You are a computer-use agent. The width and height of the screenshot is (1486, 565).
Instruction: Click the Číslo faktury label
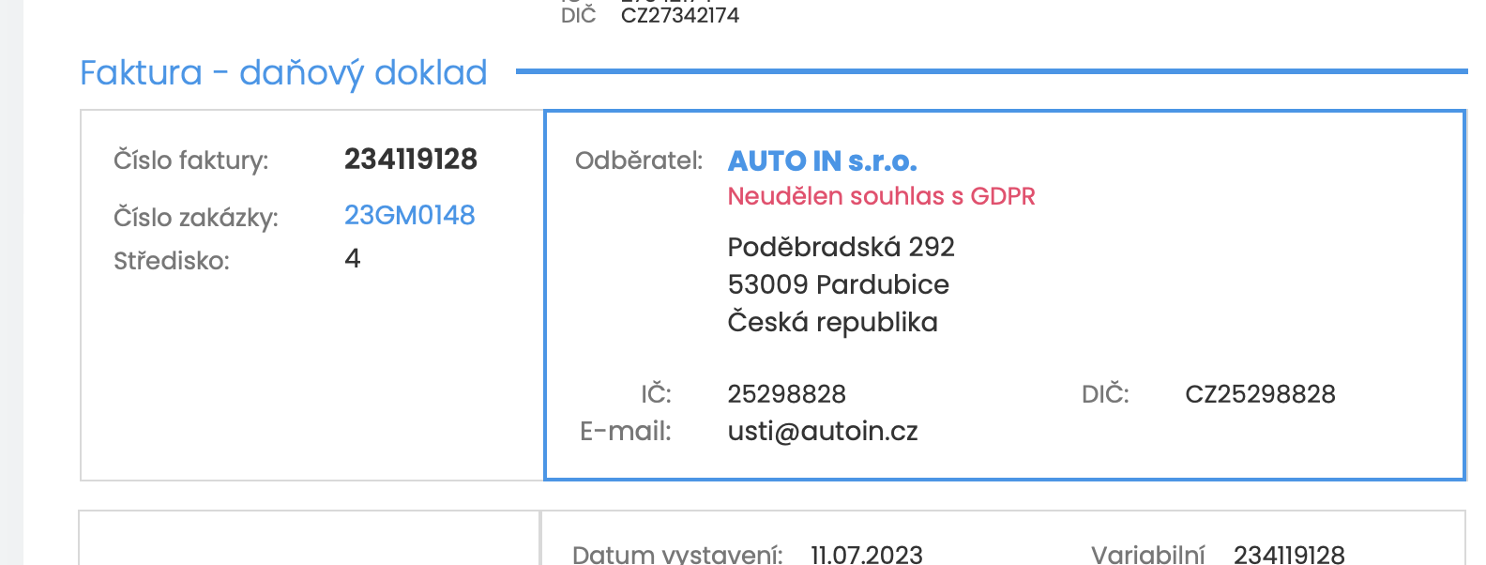pos(190,160)
